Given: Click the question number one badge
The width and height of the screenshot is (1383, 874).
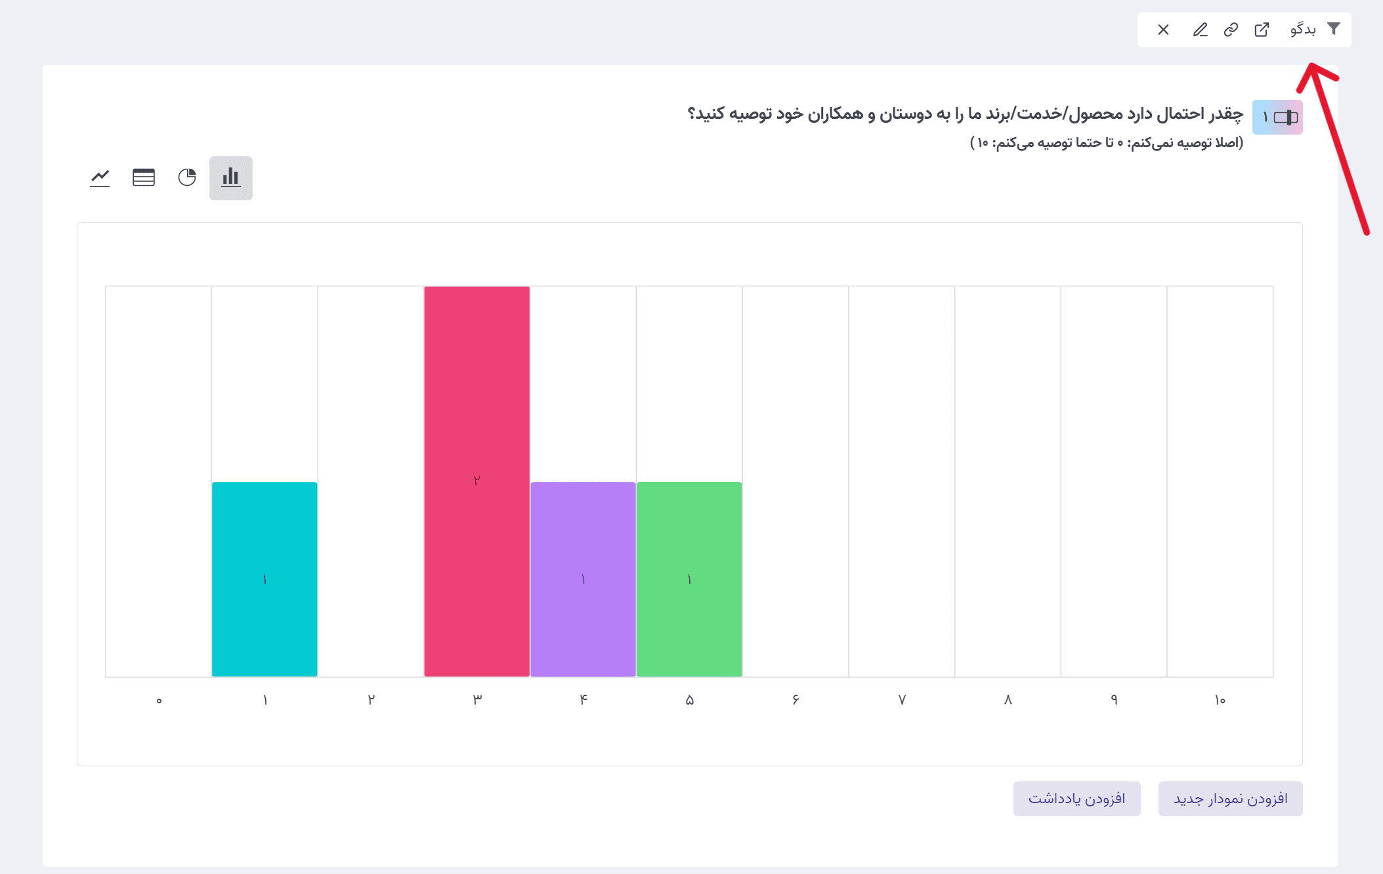Looking at the screenshot, I should click(x=1277, y=118).
